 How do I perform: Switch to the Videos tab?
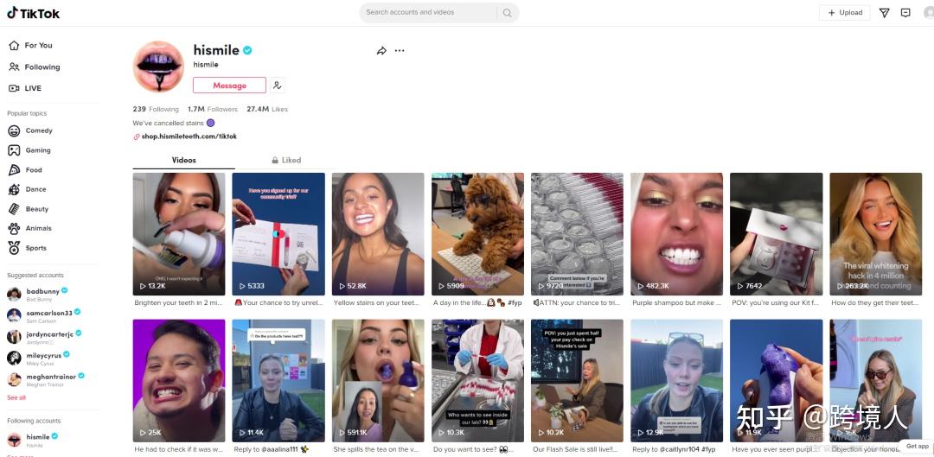[184, 160]
